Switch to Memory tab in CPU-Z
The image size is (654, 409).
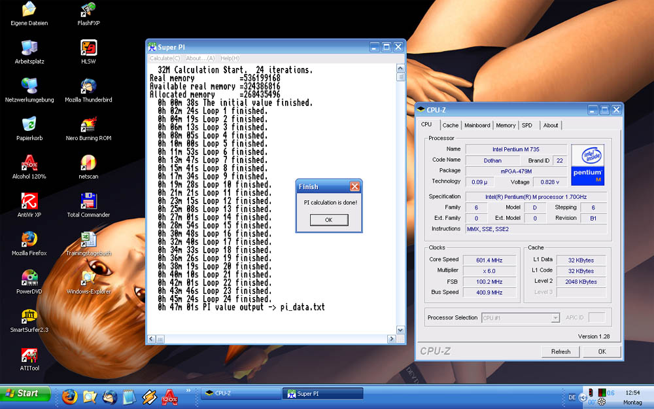[506, 125]
